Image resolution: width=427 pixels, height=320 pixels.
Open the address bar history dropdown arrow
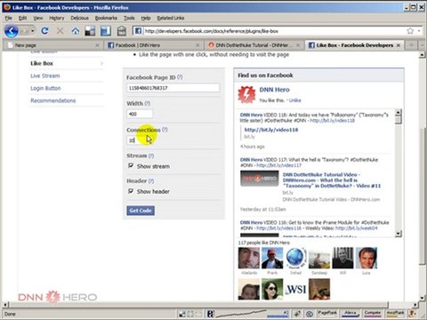pyautogui.click(x=419, y=30)
